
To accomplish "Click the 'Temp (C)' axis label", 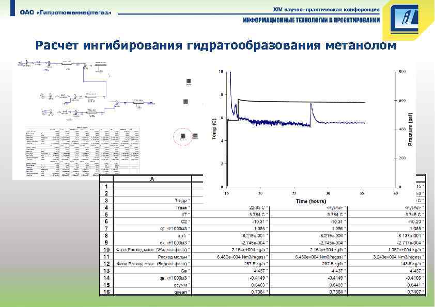I will [x=214, y=129].
